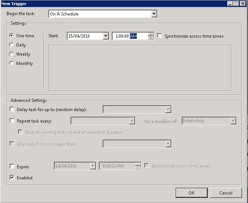
Task: Click the Cancel button
Action: click(x=226, y=193)
